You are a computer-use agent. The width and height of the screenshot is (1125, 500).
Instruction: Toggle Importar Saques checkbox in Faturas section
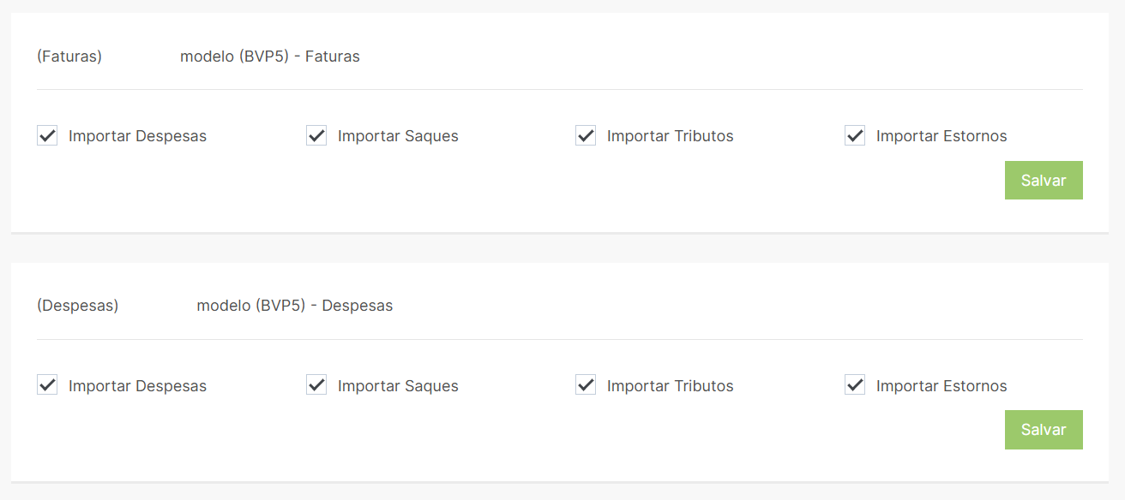pyautogui.click(x=316, y=135)
